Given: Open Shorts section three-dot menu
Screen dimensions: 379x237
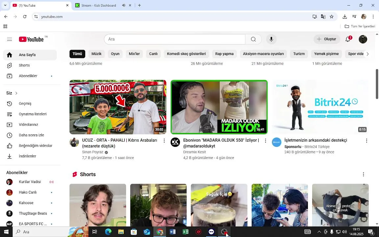Looking at the screenshot, I should (363, 174).
